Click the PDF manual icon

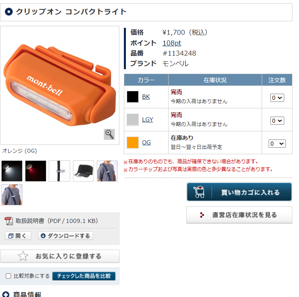pos(9,221)
